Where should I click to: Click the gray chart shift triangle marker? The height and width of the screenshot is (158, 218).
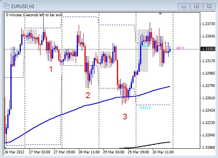(160, 14)
